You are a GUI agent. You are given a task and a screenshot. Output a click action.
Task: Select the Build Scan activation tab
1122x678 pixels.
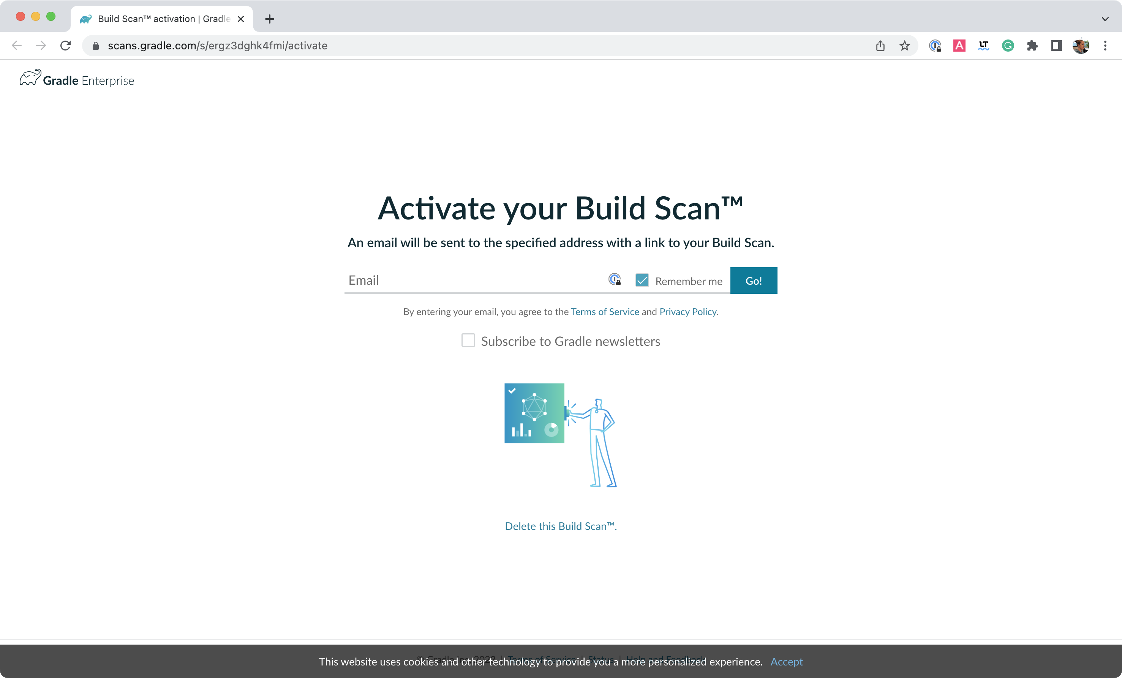pos(162,19)
